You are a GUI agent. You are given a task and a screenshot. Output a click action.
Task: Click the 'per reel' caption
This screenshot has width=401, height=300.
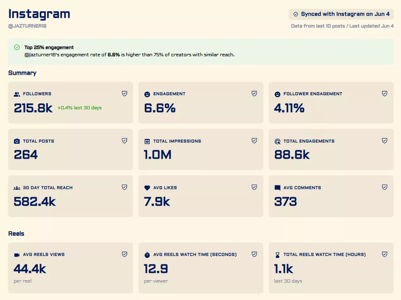click(x=23, y=281)
